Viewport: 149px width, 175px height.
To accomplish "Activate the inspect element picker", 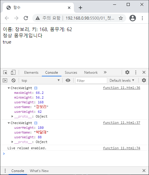I will pos(5,72).
